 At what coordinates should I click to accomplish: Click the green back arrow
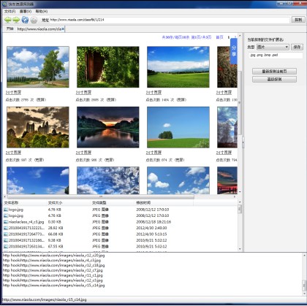coord(8,20)
